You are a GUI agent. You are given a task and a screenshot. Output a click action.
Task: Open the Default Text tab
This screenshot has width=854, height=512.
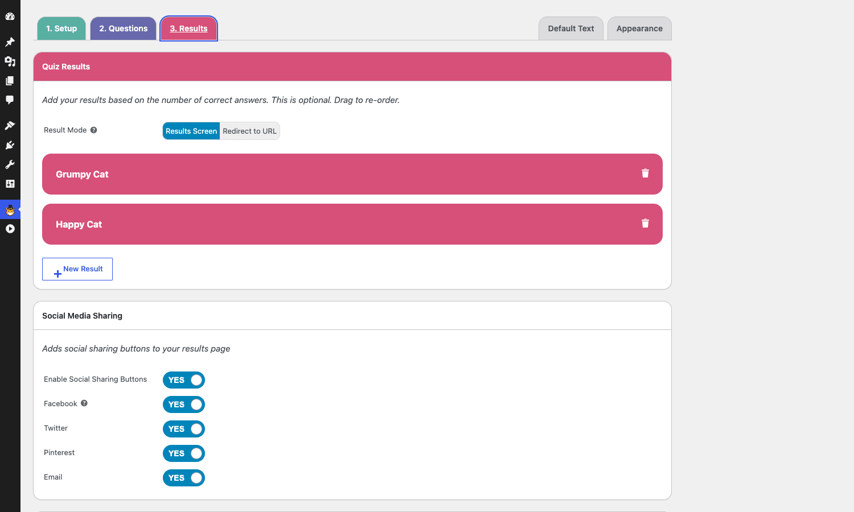(571, 28)
